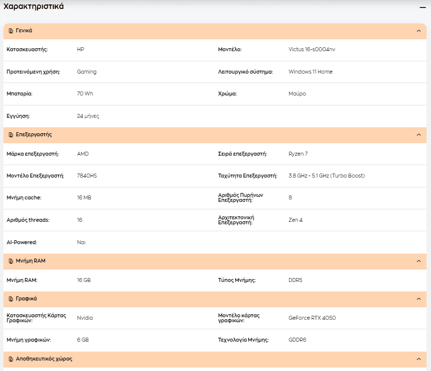Click the Αποθηκευτικός χώρος header title
This screenshot has height=371, width=431.
coord(44,359)
